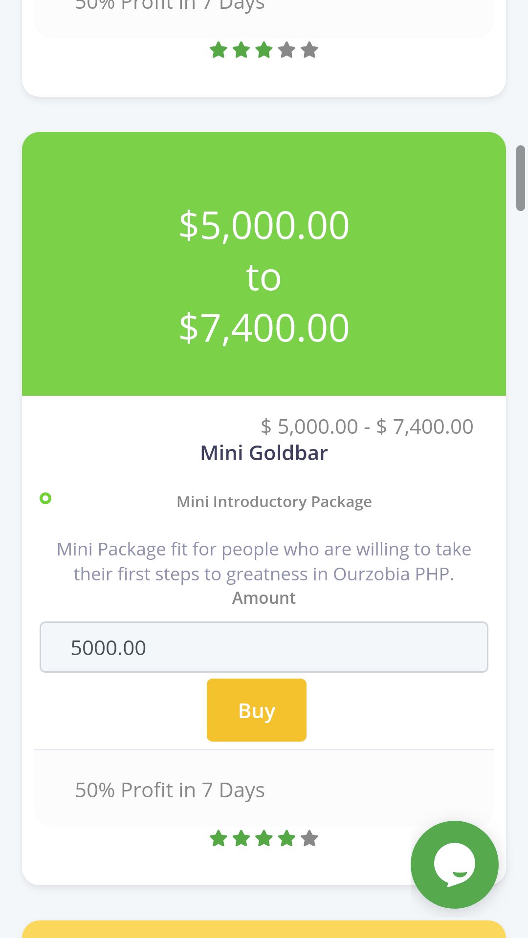Click the Mini Introductory Package label

pos(274,502)
